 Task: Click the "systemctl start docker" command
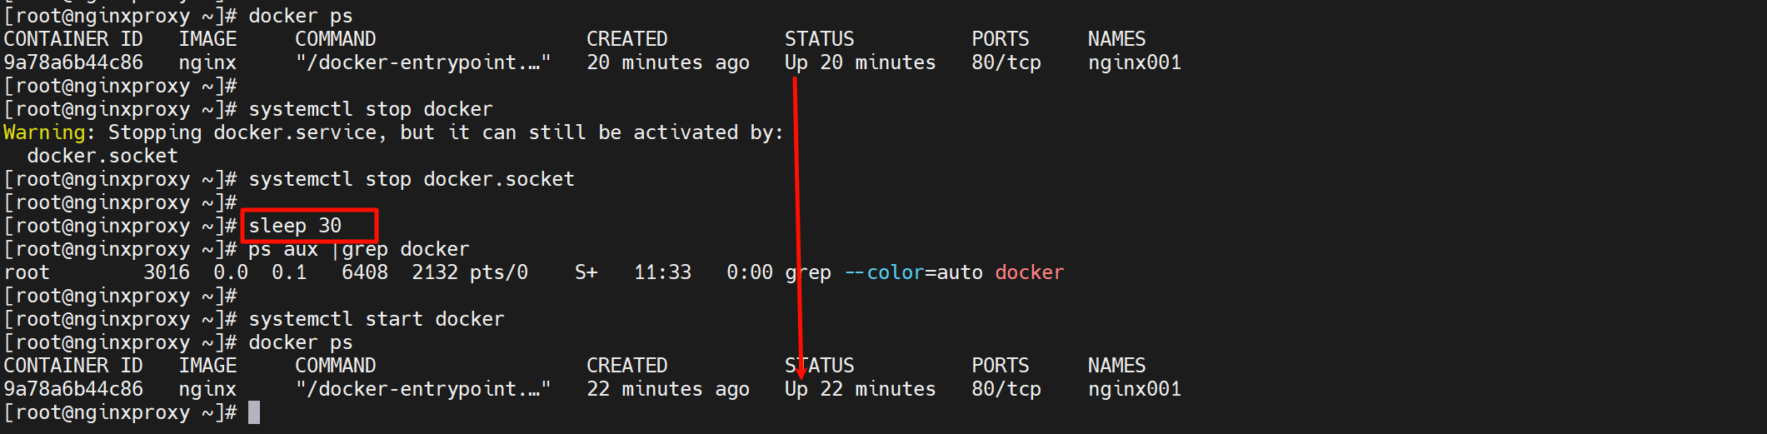(376, 319)
